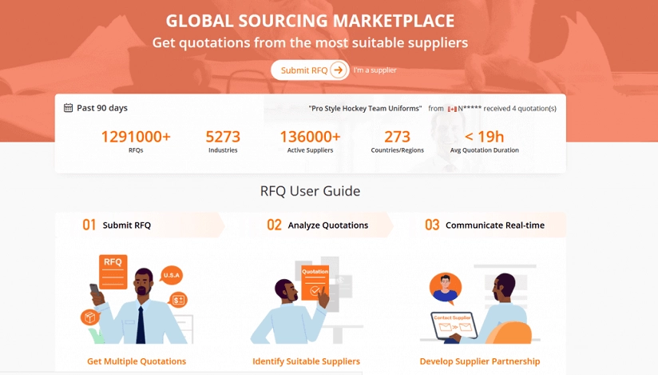Click the 5273 Industries statistic

(223, 142)
